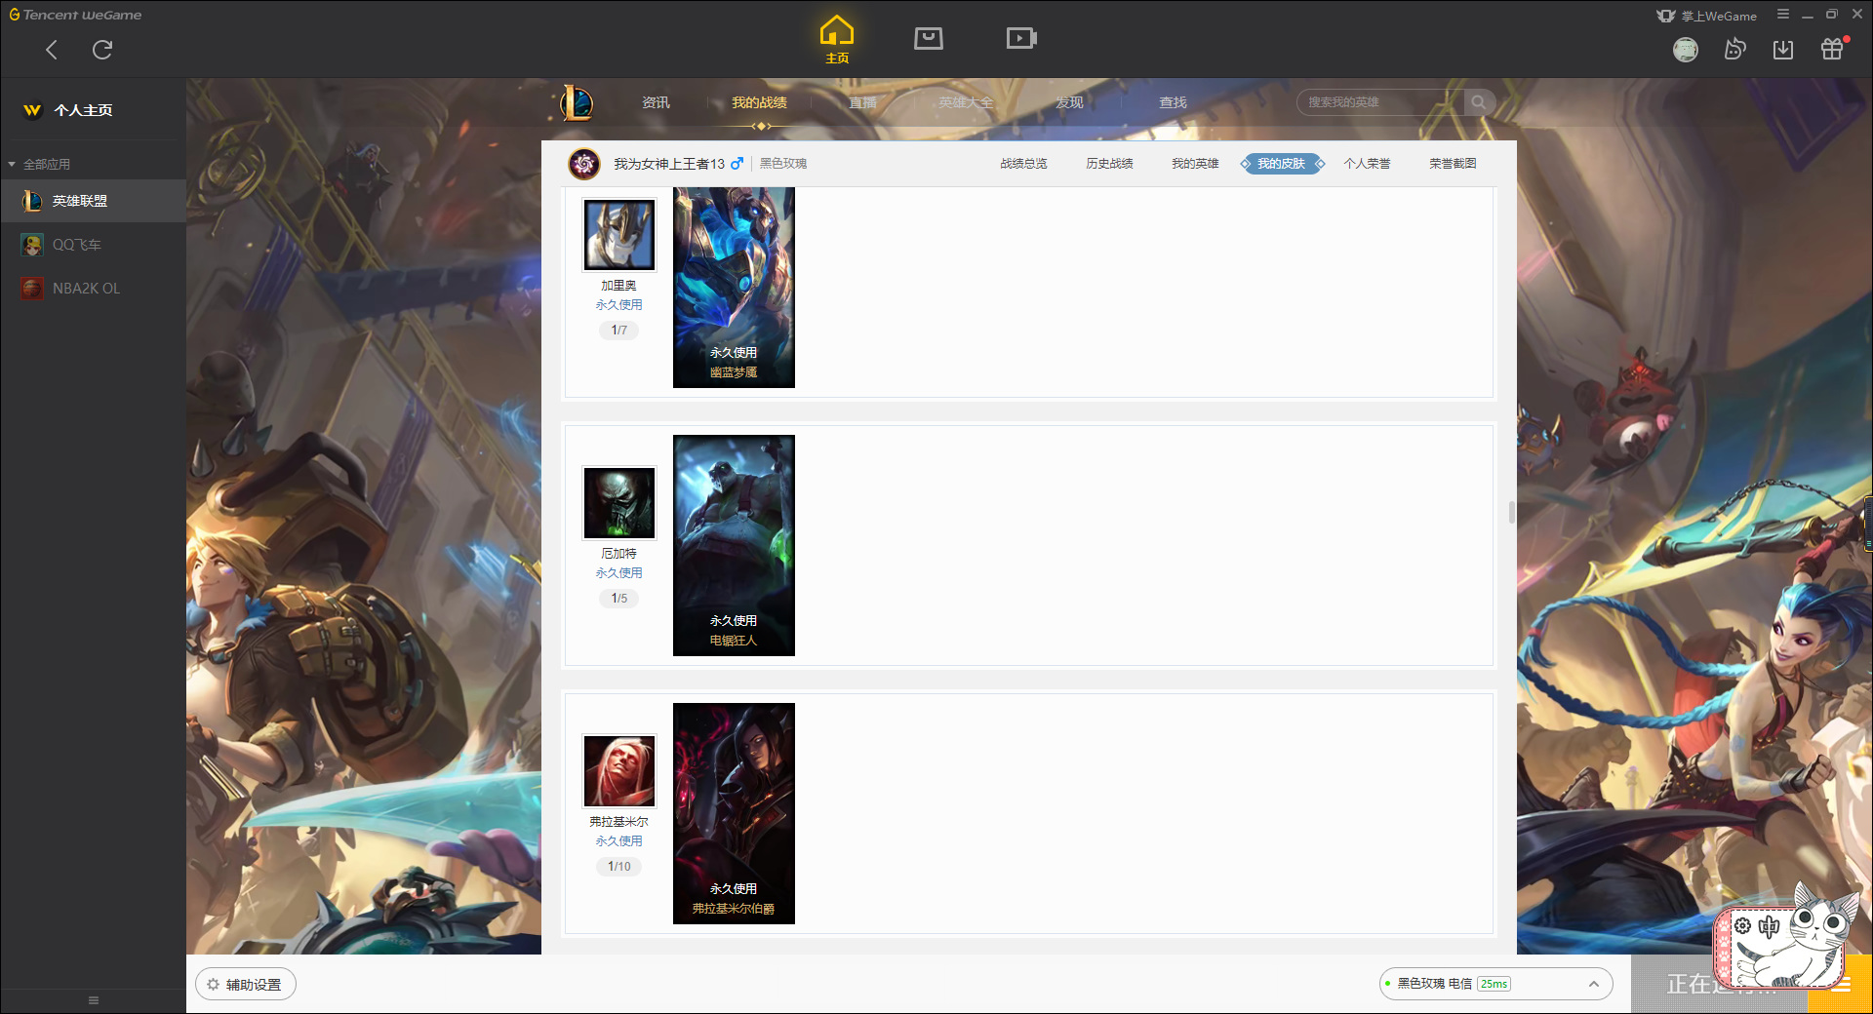
Task: Collapse the 全部应用 section
Action: pyautogui.click(x=39, y=165)
